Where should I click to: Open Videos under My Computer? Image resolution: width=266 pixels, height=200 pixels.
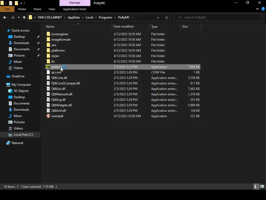tap(18, 128)
